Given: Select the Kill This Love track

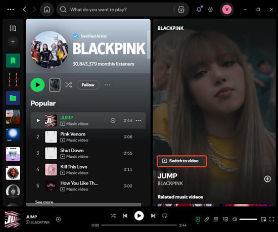Looking at the screenshot, I should click(88, 170).
